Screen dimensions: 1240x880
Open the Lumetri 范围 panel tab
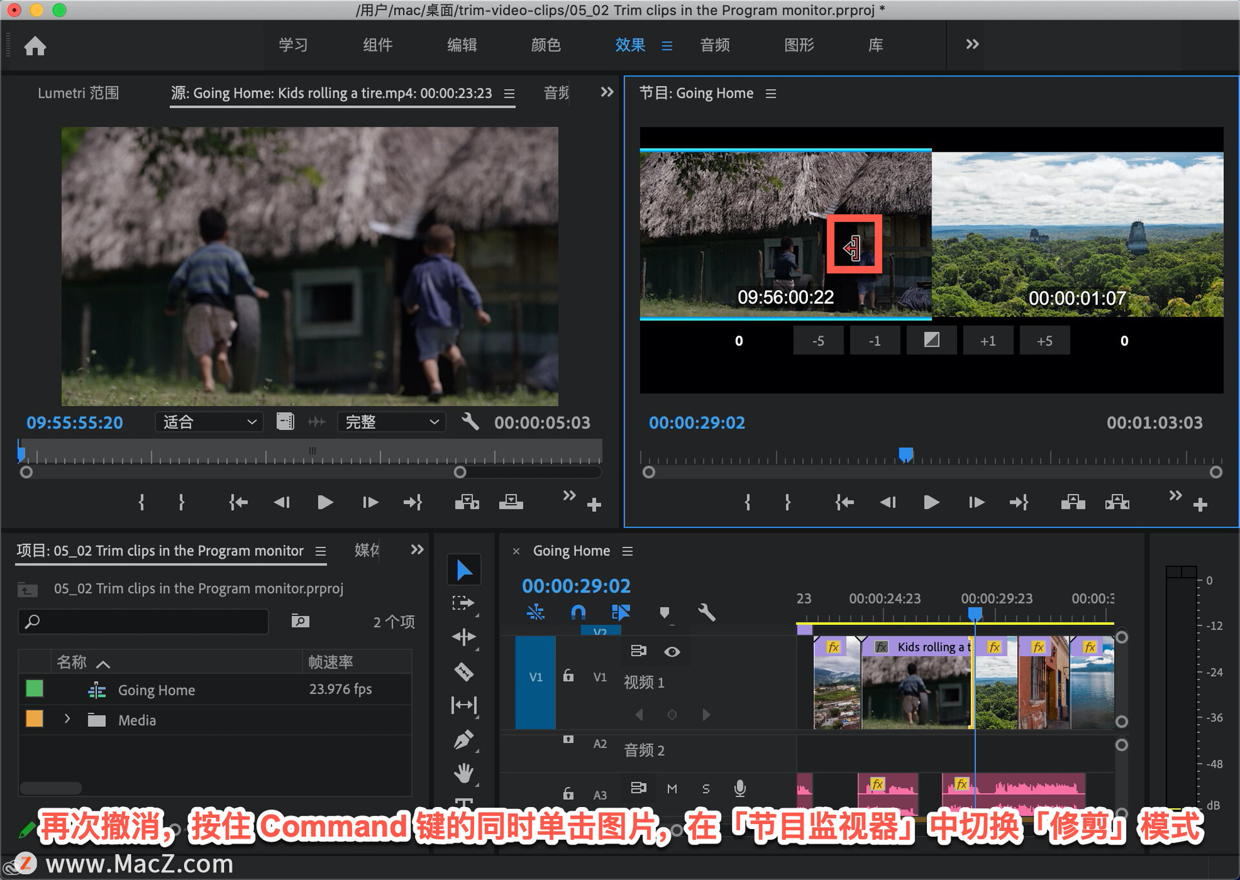[x=78, y=93]
